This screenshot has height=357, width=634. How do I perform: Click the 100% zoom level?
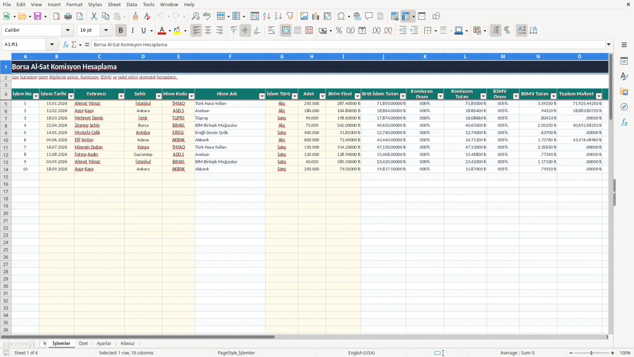tap(624, 353)
